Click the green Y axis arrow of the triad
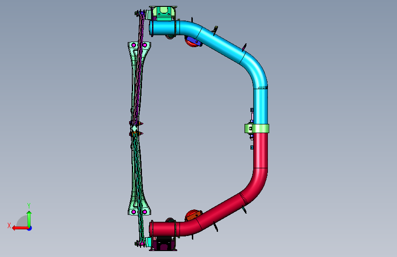This screenshot has width=397, height=257. [x=29, y=219]
